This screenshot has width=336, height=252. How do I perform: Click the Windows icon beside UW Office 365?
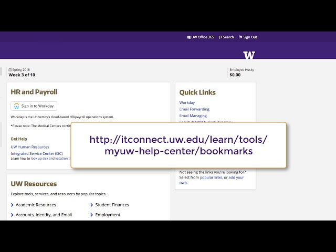point(189,37)
